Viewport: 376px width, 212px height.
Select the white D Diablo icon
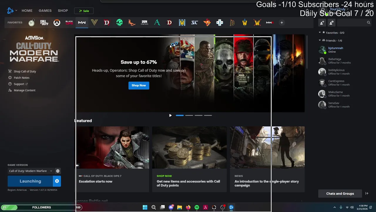click(x=169, y=23)
